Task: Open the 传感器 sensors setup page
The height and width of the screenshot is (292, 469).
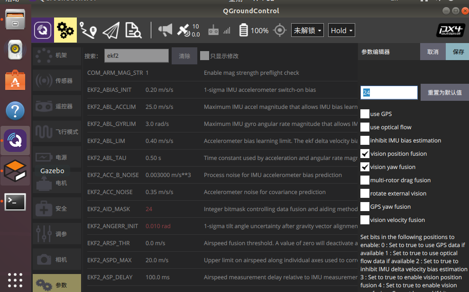Action: point(56,80)
